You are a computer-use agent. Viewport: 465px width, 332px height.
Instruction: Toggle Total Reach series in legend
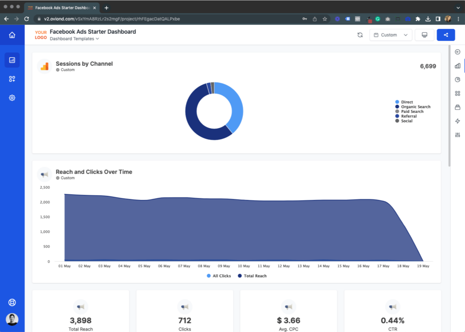tap(252, 276)
